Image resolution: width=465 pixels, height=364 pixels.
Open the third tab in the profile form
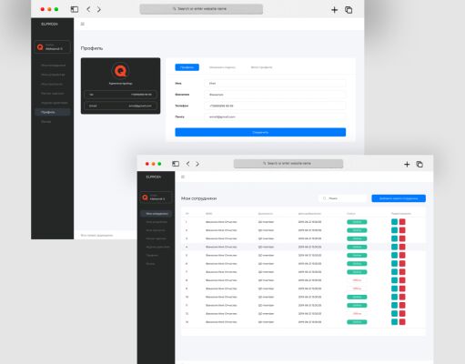[261, 67]
